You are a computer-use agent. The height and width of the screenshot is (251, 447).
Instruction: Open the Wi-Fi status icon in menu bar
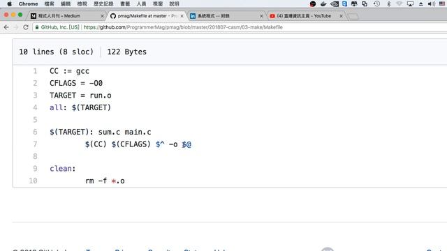click(399, 3)
